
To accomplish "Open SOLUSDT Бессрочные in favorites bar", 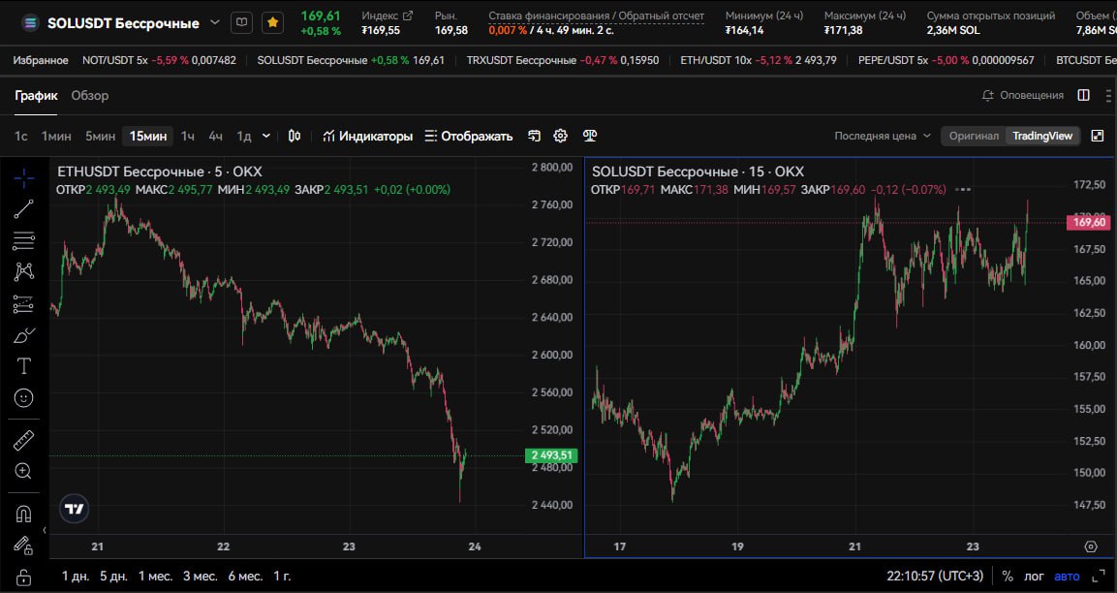I will pyautogui.click(x=351, y=61).
